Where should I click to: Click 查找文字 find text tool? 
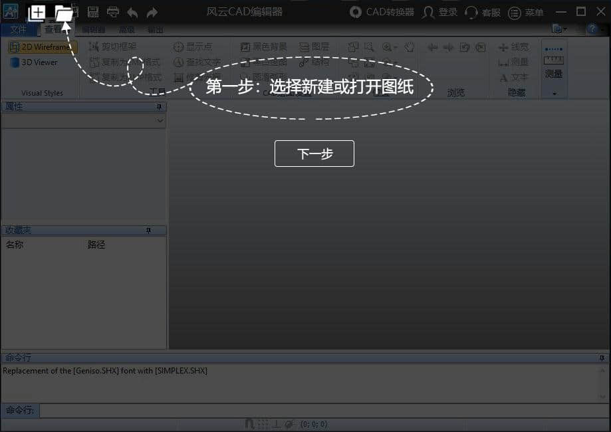197,62
